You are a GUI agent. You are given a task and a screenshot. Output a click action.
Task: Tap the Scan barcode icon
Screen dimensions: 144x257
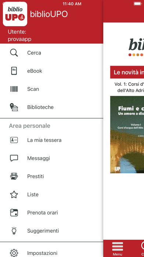click(x=14, y=89)
